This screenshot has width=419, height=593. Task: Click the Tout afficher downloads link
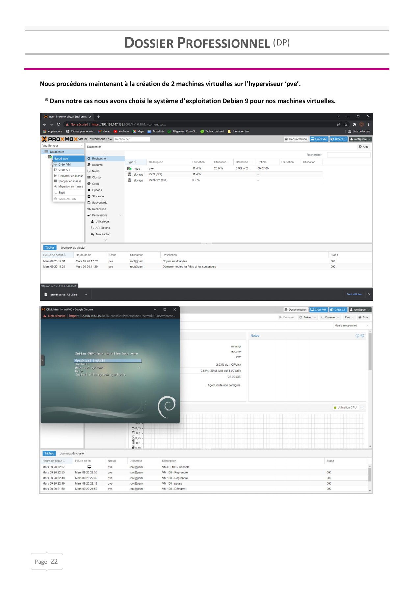[x=354, y=295]
